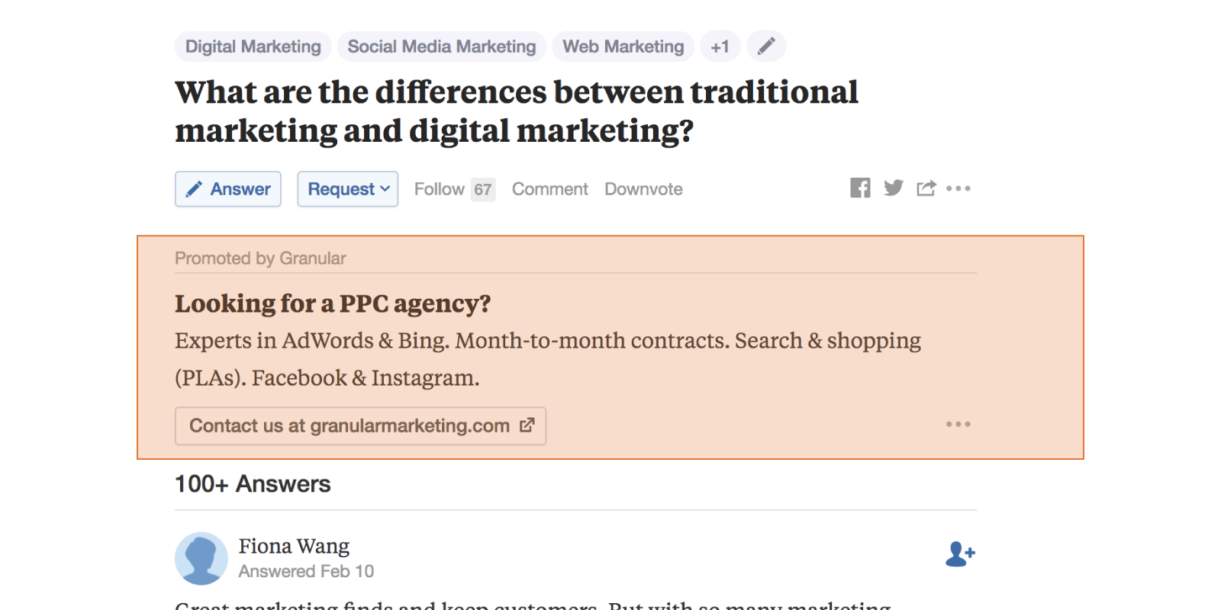The width and height of the screenshot is (1221, 610).
Task: Share question on Twitter
Action: click(x=893, y=188)
